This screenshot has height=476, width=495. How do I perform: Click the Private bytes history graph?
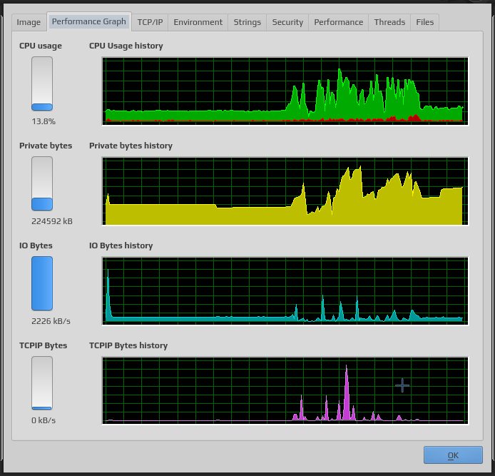pos(285,191)
